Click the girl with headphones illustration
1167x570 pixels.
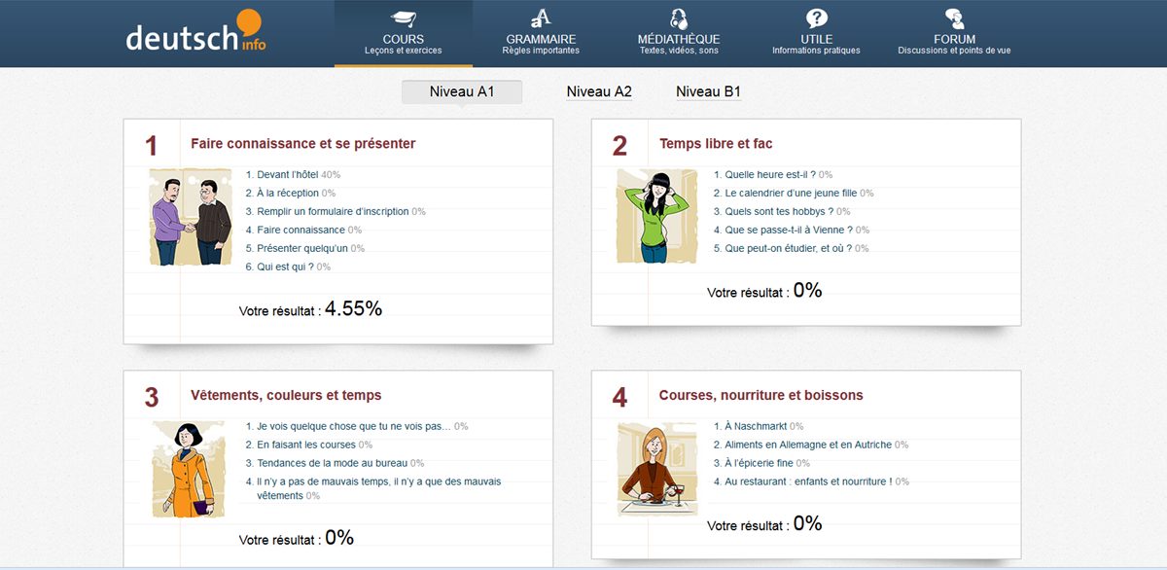pyautogui.click(x=658, y=216)
